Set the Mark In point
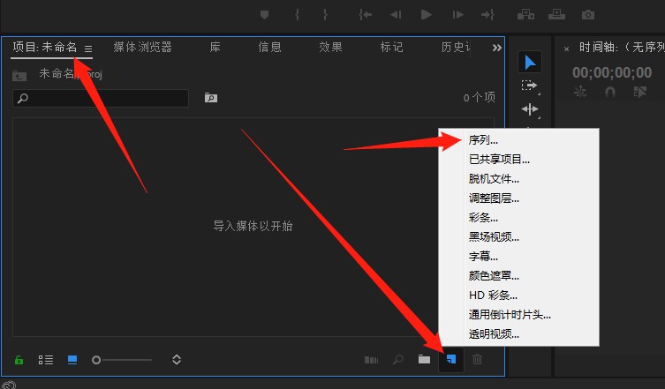The height and width of the screenshot is (389, 665). click(x=298, y=15)
